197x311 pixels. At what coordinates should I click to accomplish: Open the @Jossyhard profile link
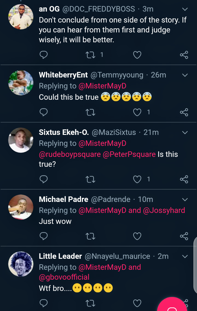(x=164, y=210)
